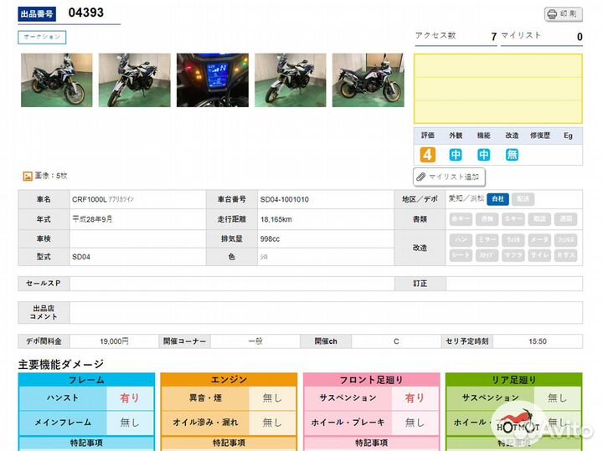The image size is (603, 451).
Task: Add to my list with マイリスト追加
Action: click(450, 177)
